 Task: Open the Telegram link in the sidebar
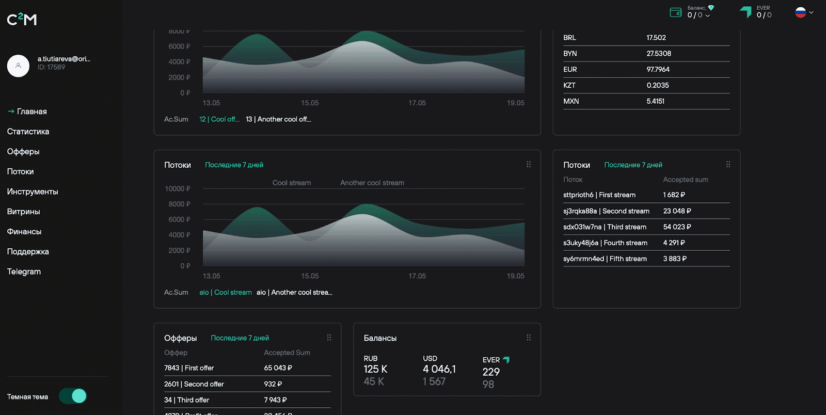[24, 272]
